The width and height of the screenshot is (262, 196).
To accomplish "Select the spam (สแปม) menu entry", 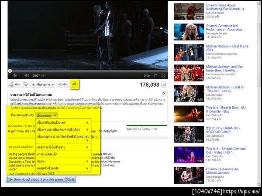I will (x=63, y=161).
